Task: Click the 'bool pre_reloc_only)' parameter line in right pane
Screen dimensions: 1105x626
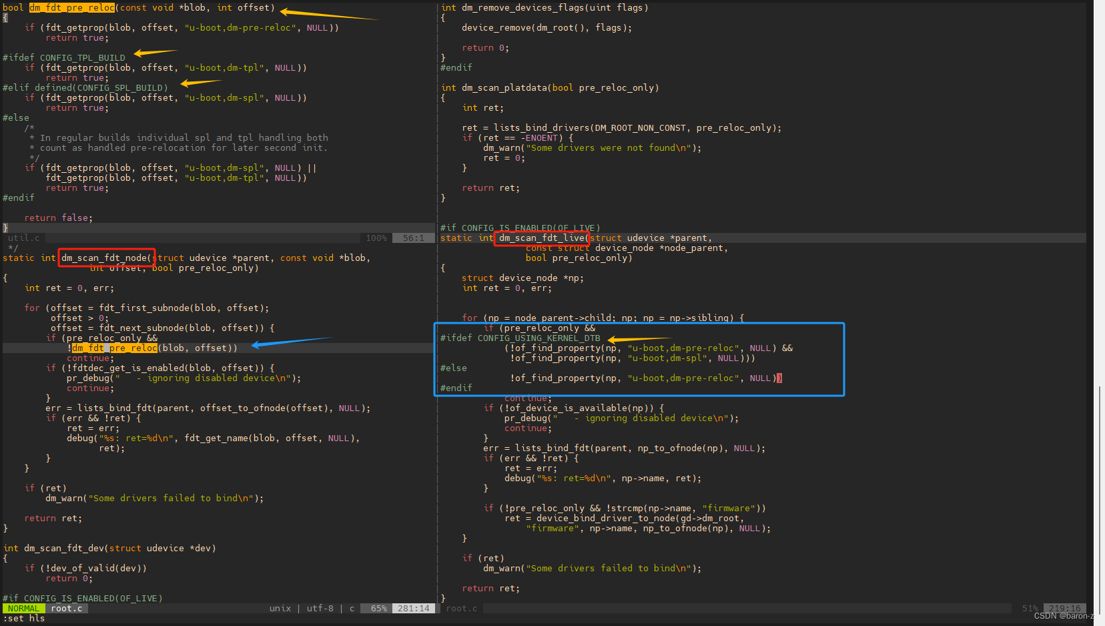Action: (579, 258)
